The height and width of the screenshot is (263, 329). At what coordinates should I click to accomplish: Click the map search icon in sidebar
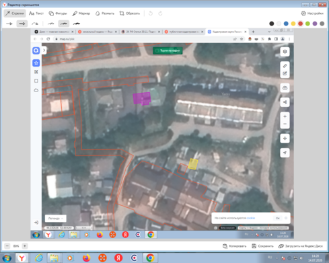tap(36, 50)
